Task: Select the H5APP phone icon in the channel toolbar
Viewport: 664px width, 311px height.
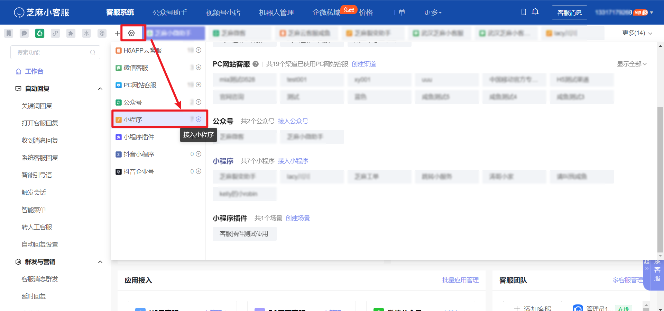Action: pos(9,33)
